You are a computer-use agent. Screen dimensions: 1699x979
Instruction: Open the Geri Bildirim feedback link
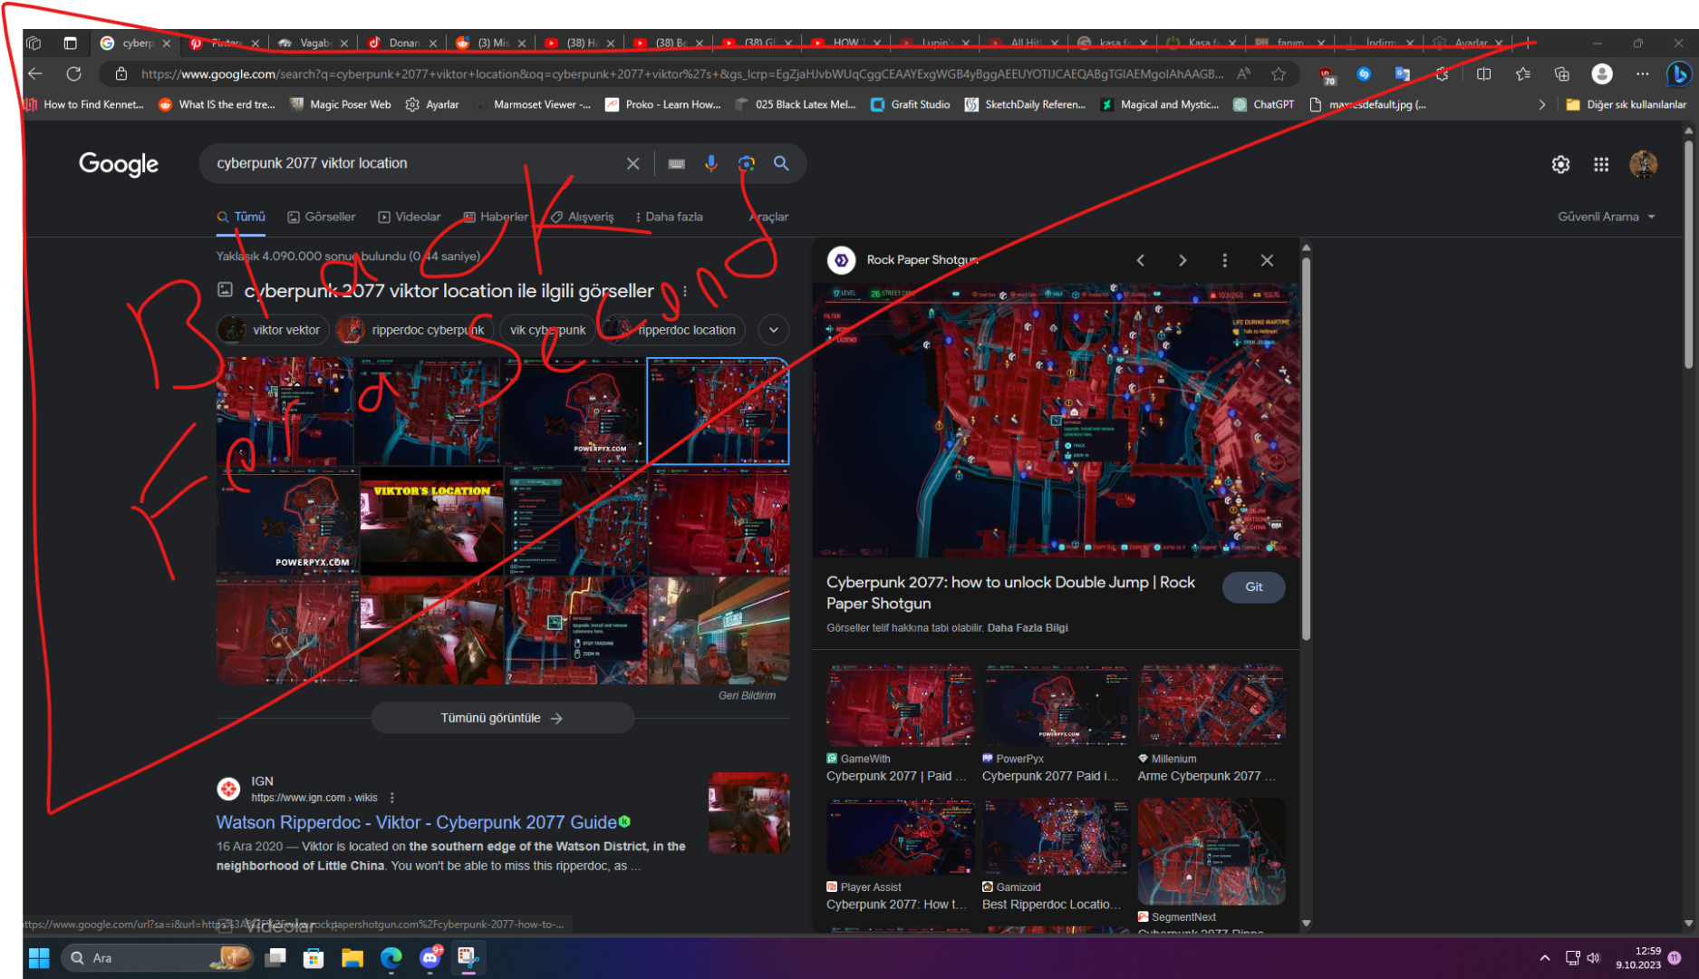point(747,695)
